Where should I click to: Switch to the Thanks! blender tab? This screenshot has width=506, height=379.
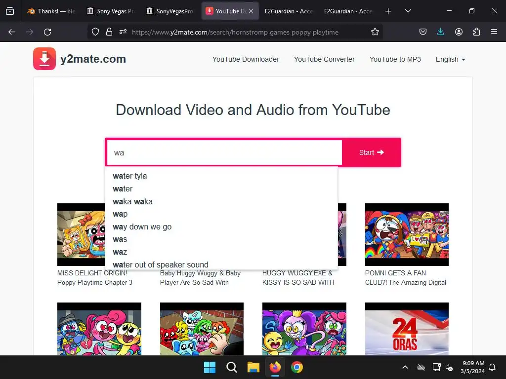51,11
